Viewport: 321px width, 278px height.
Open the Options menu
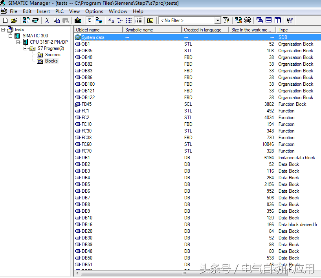pos(94,11)
